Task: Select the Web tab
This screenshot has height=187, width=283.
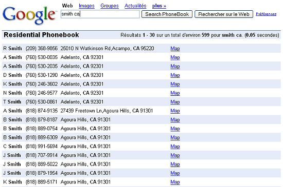Action: [67, 6]
